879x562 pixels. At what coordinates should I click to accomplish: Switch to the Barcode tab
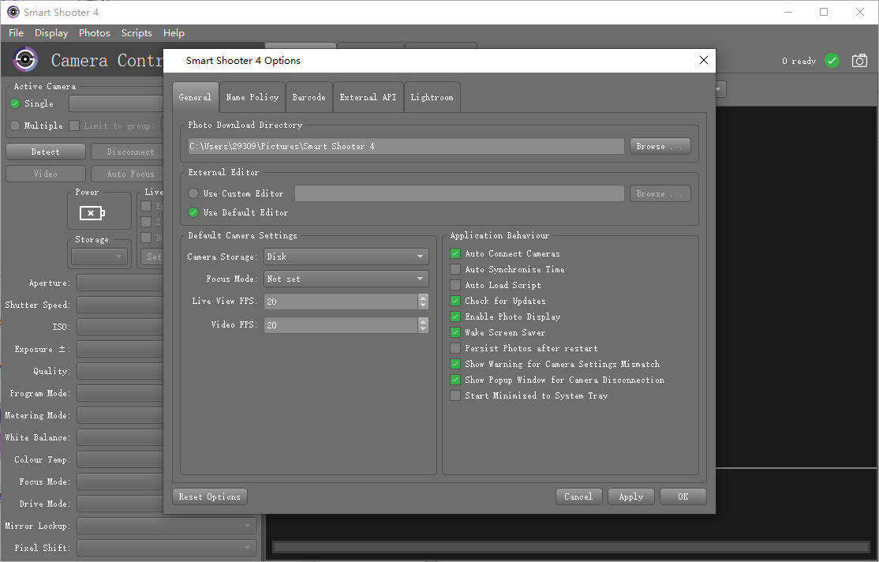click(309, 97)
